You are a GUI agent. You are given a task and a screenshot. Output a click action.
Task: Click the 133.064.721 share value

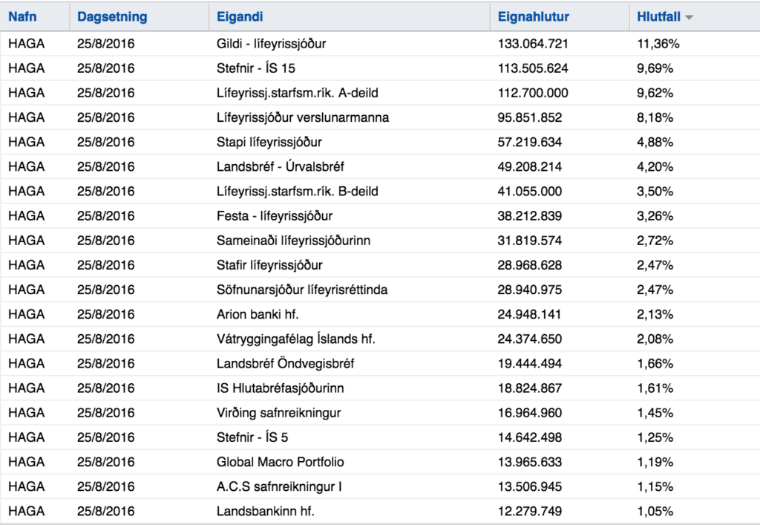(533, 44)
